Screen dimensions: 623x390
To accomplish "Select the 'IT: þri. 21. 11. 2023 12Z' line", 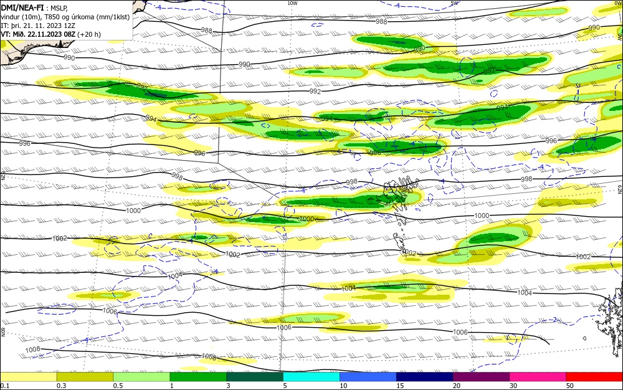I will (x=38, y=26).
